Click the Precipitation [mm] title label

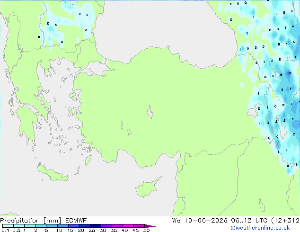31,221
